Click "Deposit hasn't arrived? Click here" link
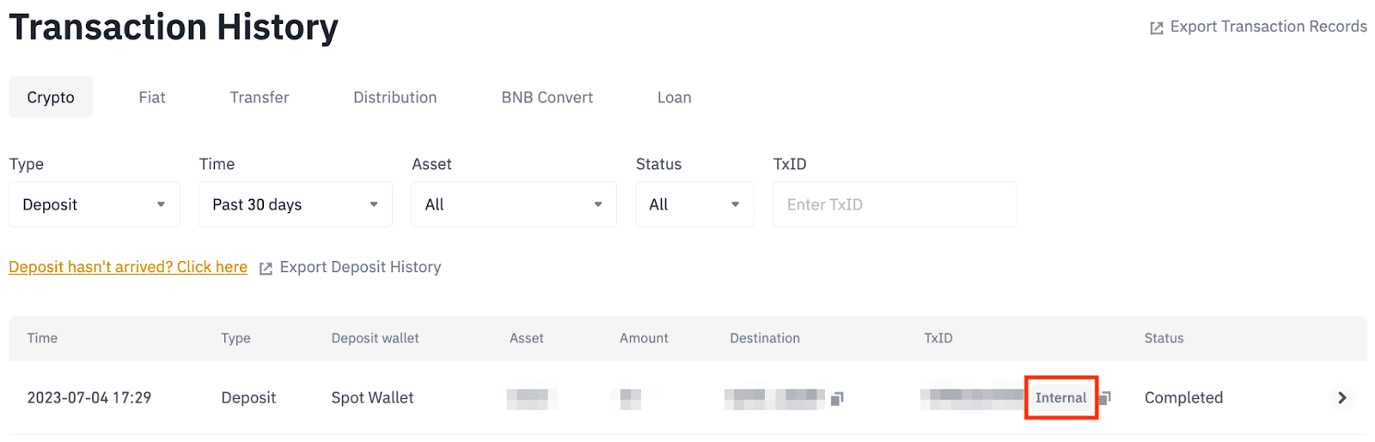 (128, 267)
